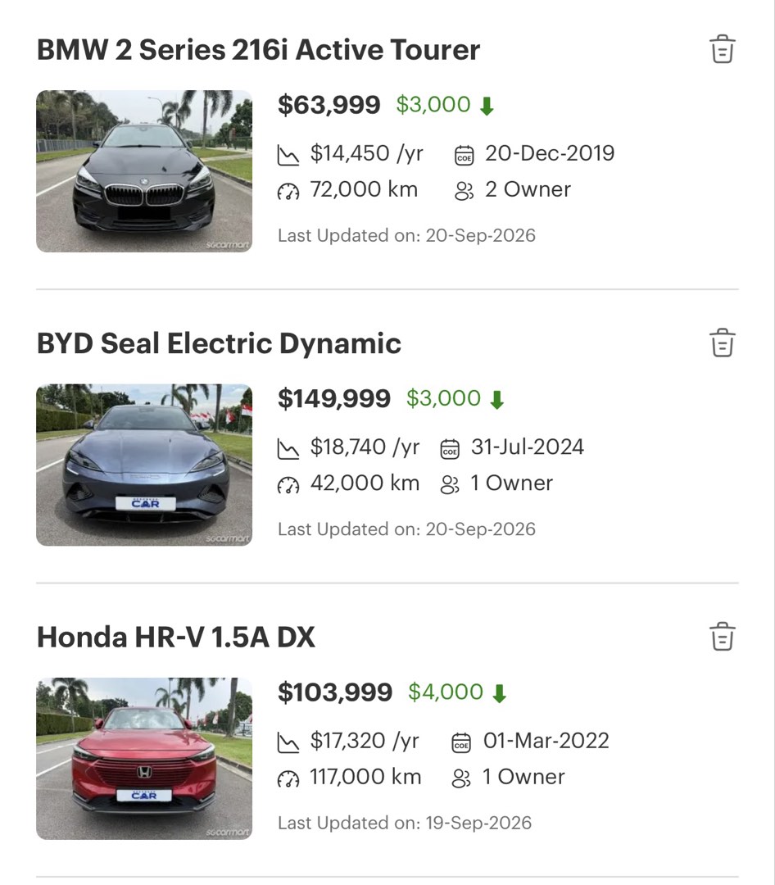The height and width of the screenshot is (885, 775).
Task: Click trash icon for Honda HR-V listing
Action: click(x=722, y=637)
